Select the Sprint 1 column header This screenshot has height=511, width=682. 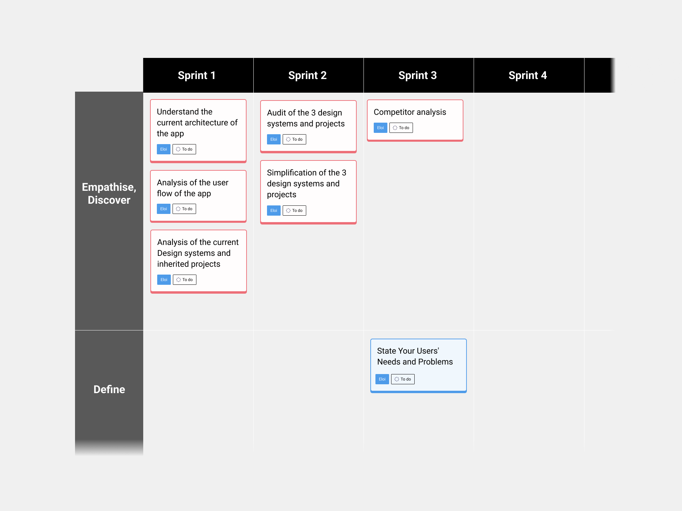(x=197, y=75)
